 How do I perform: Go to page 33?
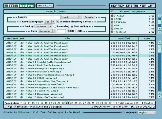click(x=110, y=103)
